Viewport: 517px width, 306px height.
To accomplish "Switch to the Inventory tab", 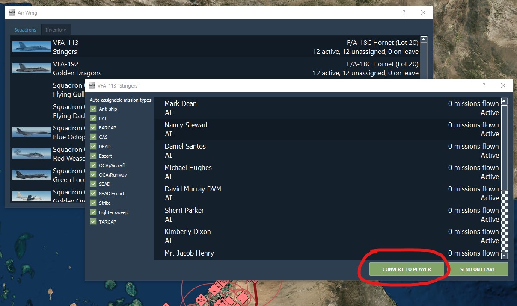I will (56, 30).
